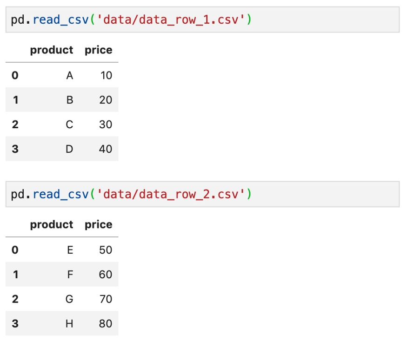Select price cell 60 in second table
This screenshot has width=407, height=341.
coord(106,275)
